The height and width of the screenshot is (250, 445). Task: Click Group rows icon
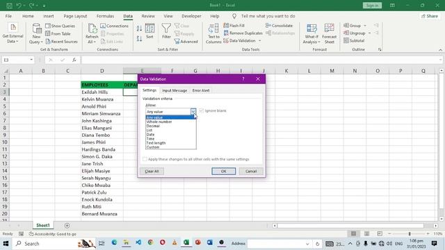click(346, 26)
